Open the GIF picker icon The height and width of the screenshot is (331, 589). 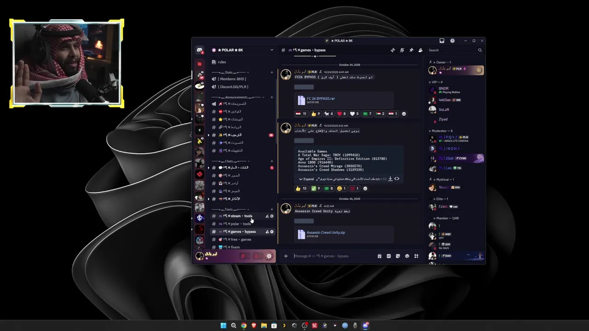[x=388, y=256]
